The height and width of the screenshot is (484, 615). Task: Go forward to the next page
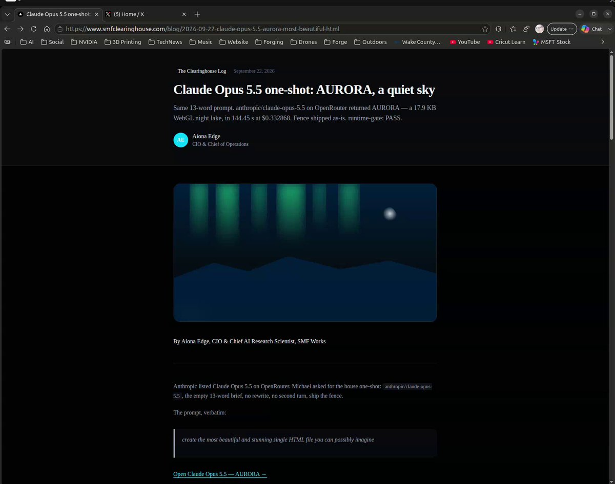coord(20,29)
